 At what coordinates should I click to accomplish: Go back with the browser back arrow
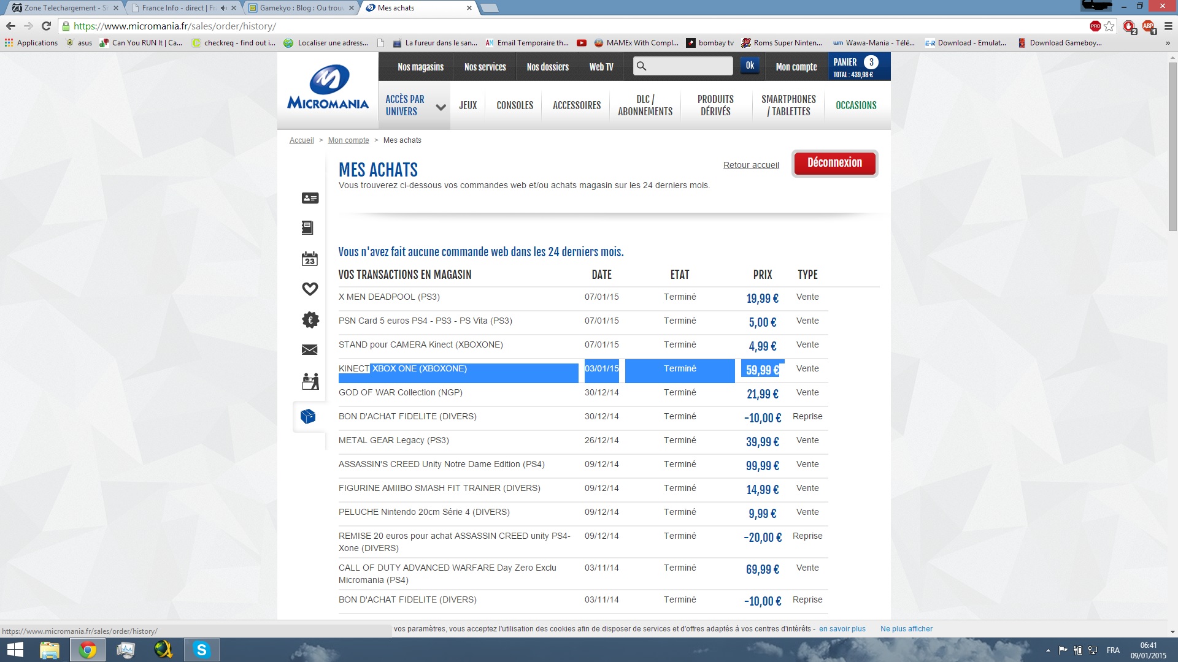tap(10, 26)
